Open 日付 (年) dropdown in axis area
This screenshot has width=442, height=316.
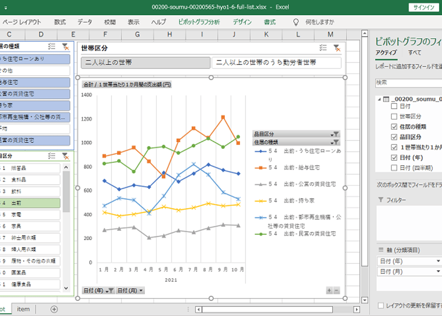(x=438, y=261)
